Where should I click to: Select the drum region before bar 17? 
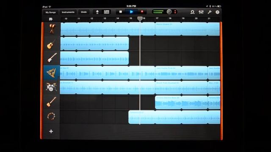108,87
